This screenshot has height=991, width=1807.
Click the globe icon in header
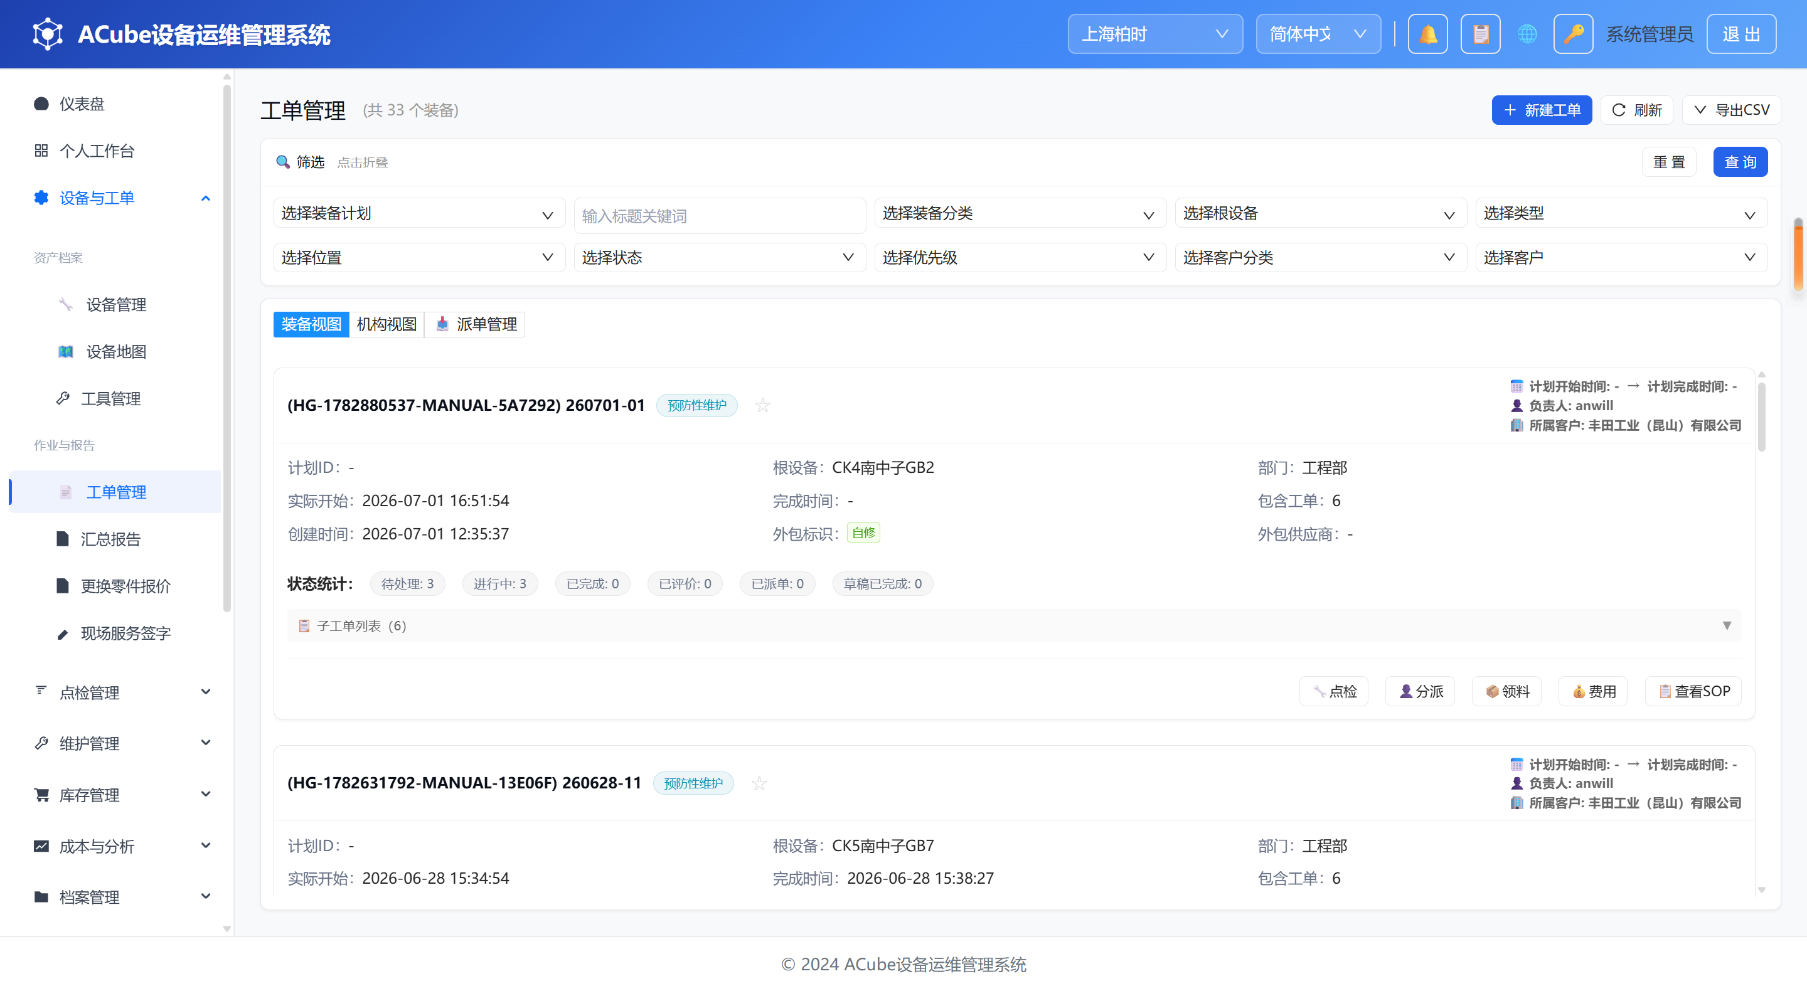point(1527,34)
